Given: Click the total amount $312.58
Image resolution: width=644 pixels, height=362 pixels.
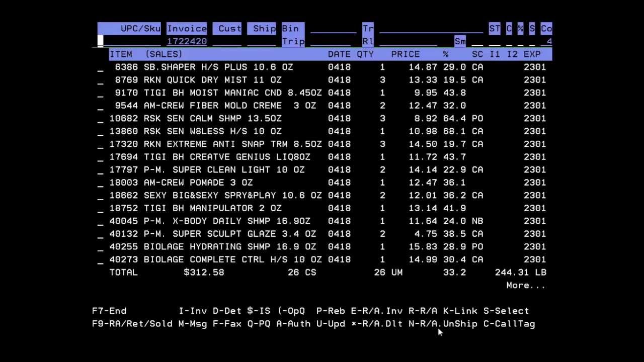Looking at the screenshot, I should 204,273.
